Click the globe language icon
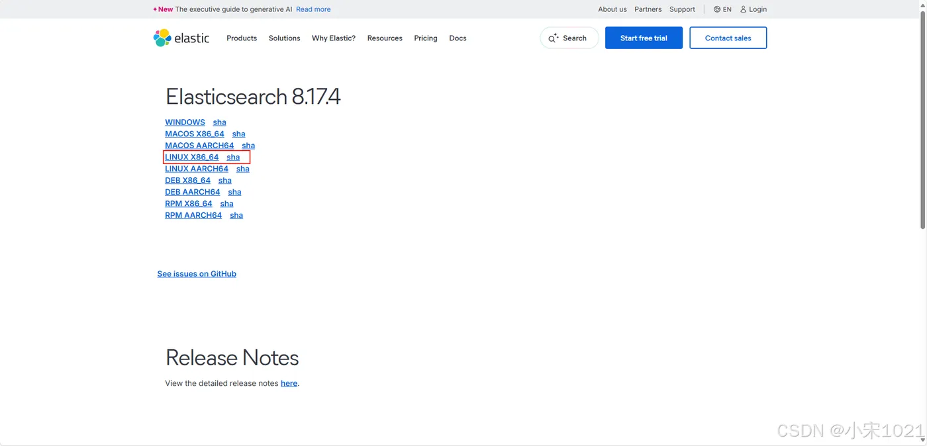927x446 pixels. click(x=717, y=9)
